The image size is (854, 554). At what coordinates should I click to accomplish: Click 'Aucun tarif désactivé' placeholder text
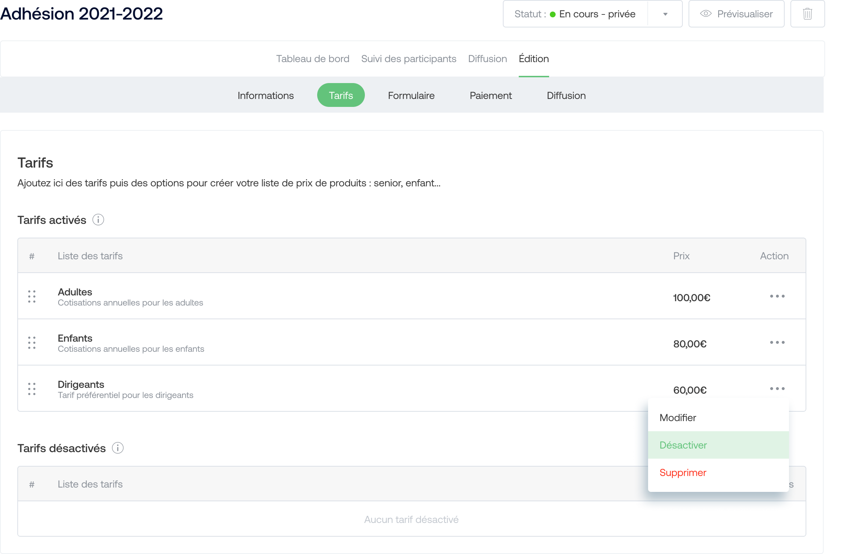pyautogui.click(x=411, y=519)
